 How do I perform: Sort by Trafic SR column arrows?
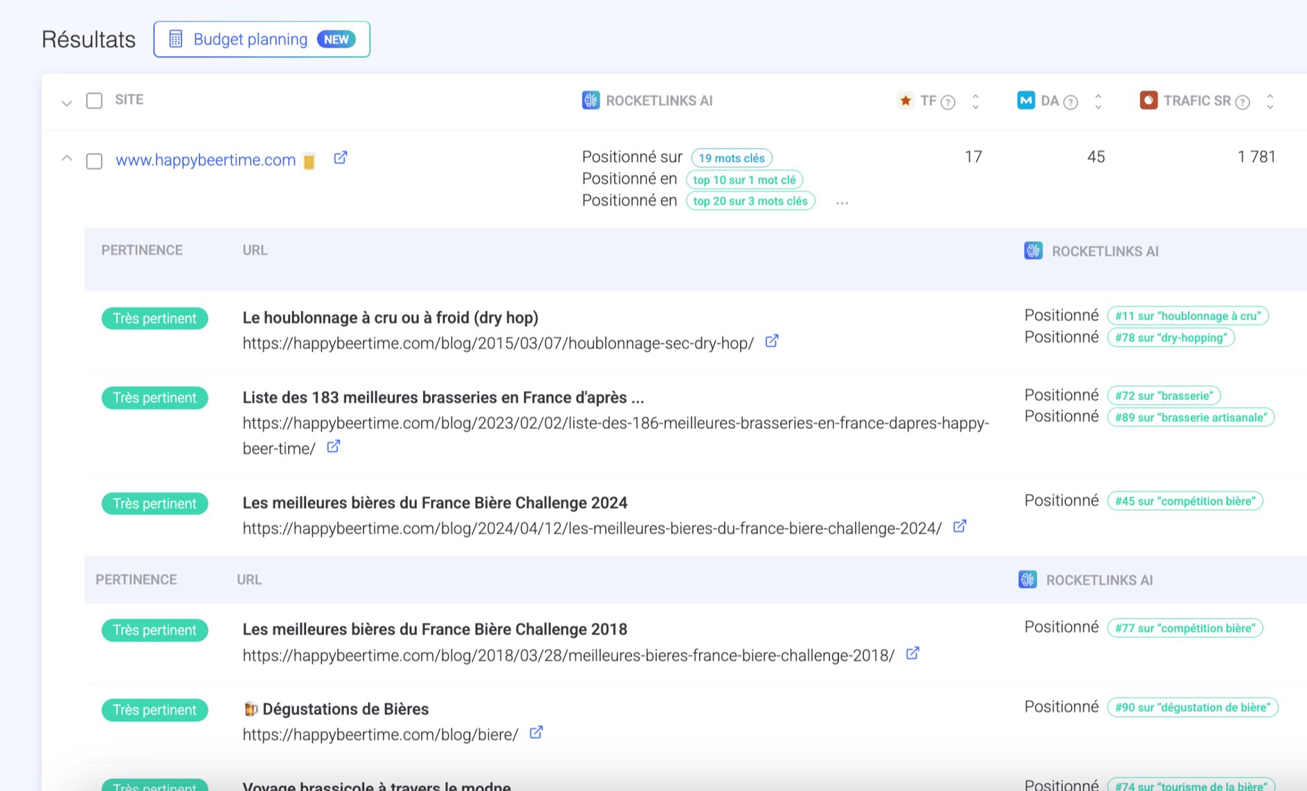pos(1270,102)
